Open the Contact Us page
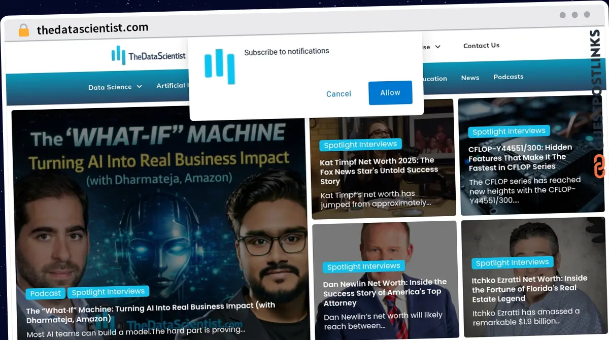This screenshot has width=609, height=340. point(481,46)
